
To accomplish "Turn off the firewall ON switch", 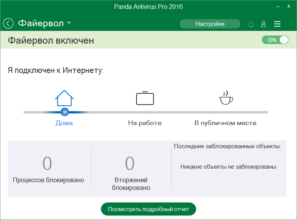I will click(x=275, y=40).
